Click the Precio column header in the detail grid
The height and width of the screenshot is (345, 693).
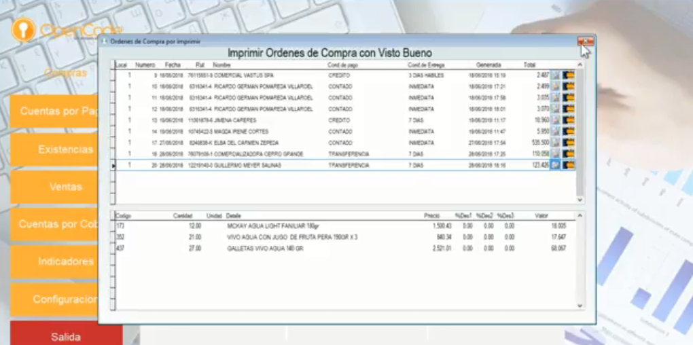pyautogui.click(x=431, y=216)
